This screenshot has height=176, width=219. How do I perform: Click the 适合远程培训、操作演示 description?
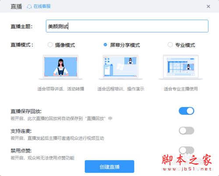pyautogui.click(x=121, y=89)
